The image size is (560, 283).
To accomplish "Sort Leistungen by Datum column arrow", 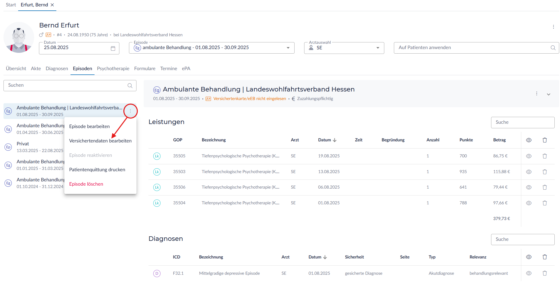I will (x=335, y=140).
